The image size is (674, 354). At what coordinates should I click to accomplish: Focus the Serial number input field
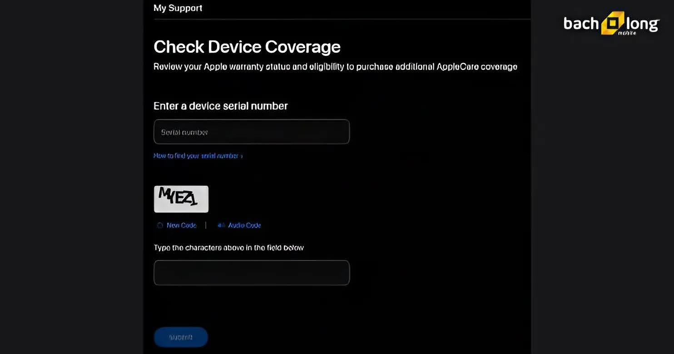(252, 132)
